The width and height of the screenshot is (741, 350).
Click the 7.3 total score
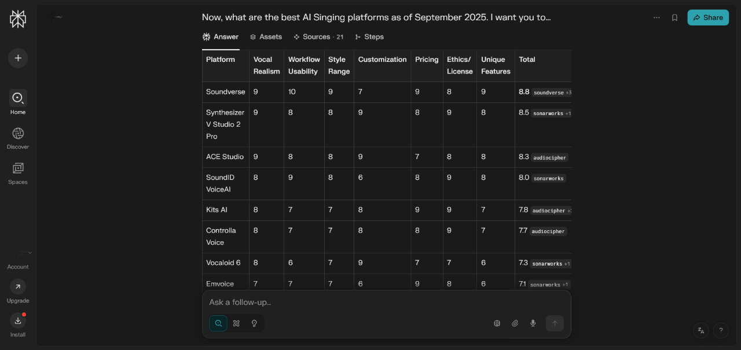point(523,263)
